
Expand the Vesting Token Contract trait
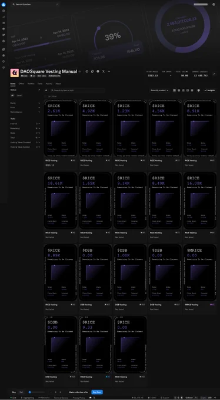25,142
